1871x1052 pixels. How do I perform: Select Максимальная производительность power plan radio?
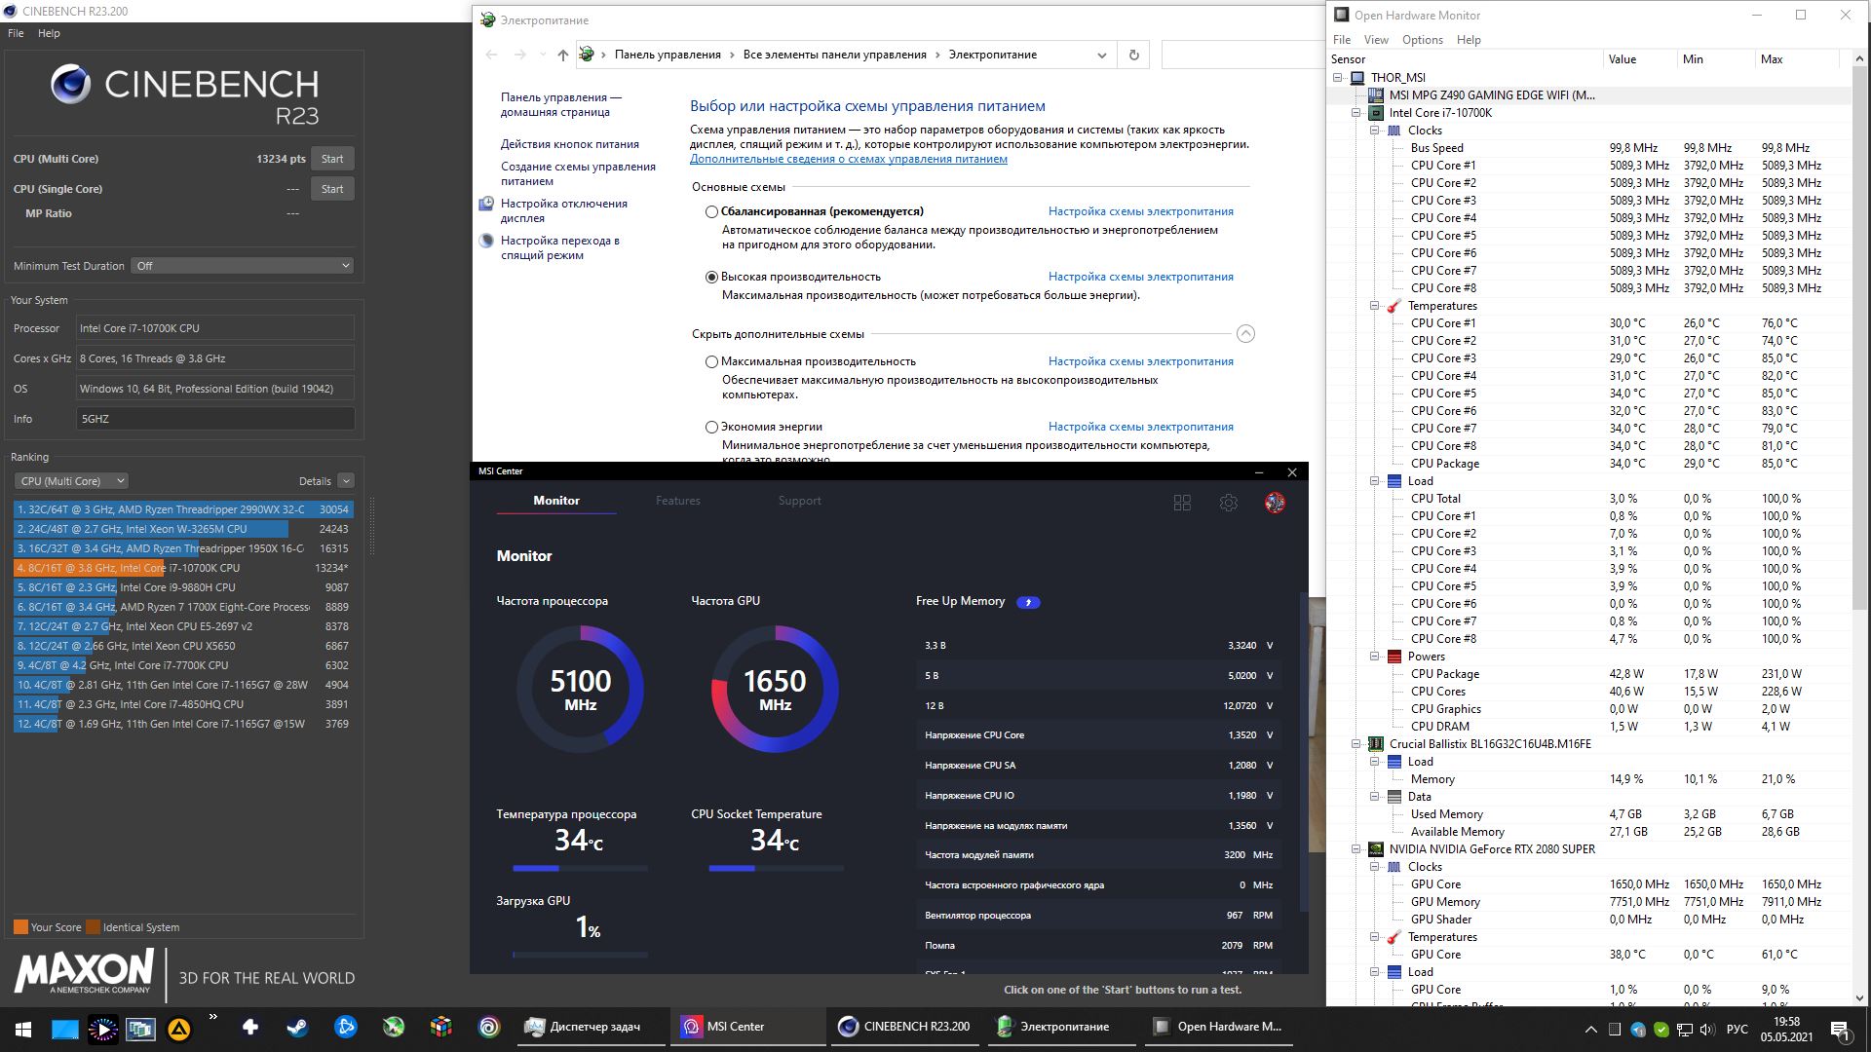(x=711, y=361)
